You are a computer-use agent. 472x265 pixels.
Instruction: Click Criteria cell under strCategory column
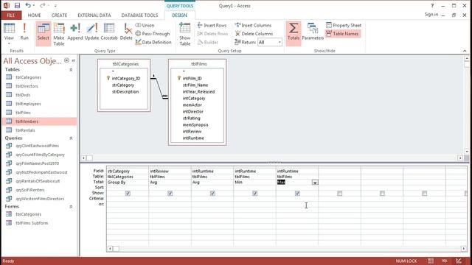tap(128, 199)
